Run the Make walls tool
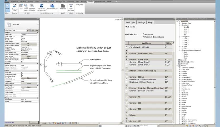220x127 pixels. (63, 7)
